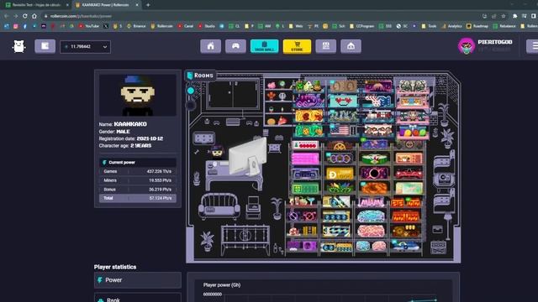Open the Tools bookmarks folder
This screenshot has width=538, height=302.
pyautogui.click(x=429, y=26)
